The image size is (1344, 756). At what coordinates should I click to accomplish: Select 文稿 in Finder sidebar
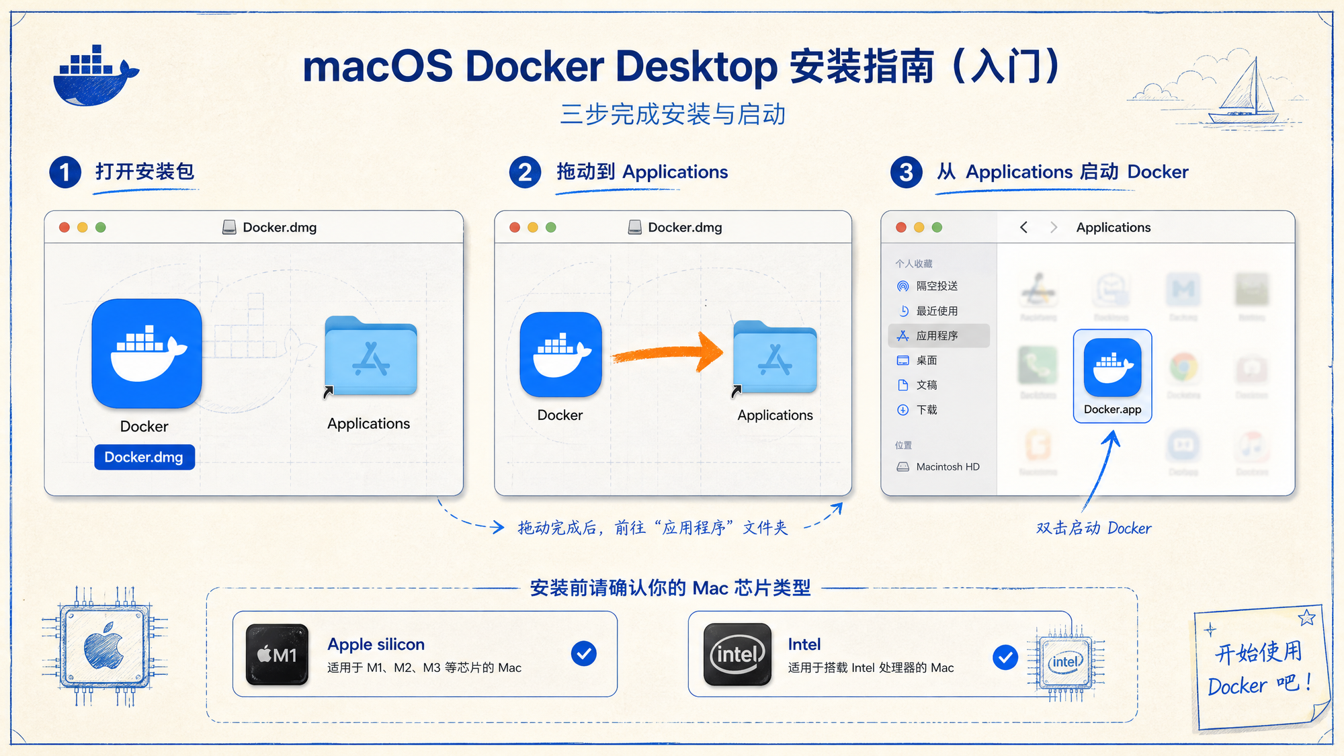[x=939, y=385]
